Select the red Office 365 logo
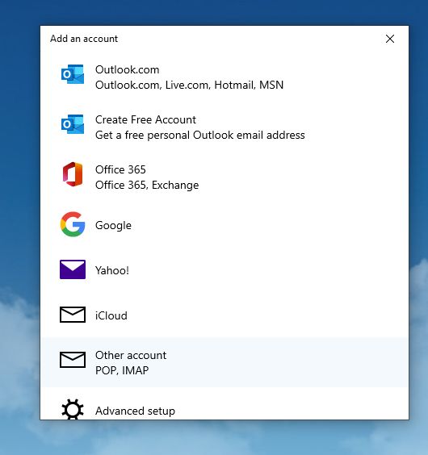The height and width of the screenshot is (455, 428). coord(73,174)
